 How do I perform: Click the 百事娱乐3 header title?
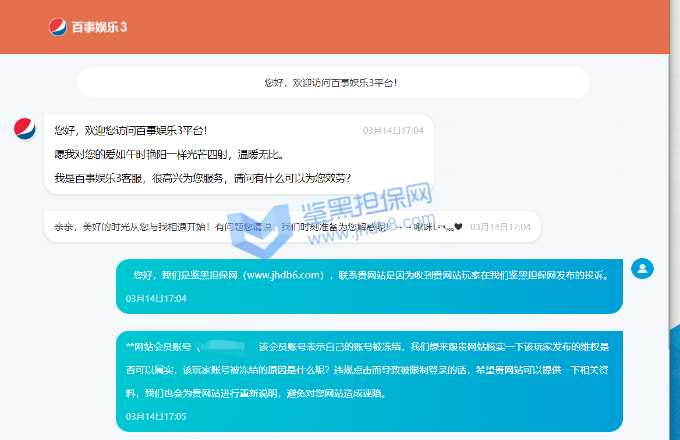99,27
